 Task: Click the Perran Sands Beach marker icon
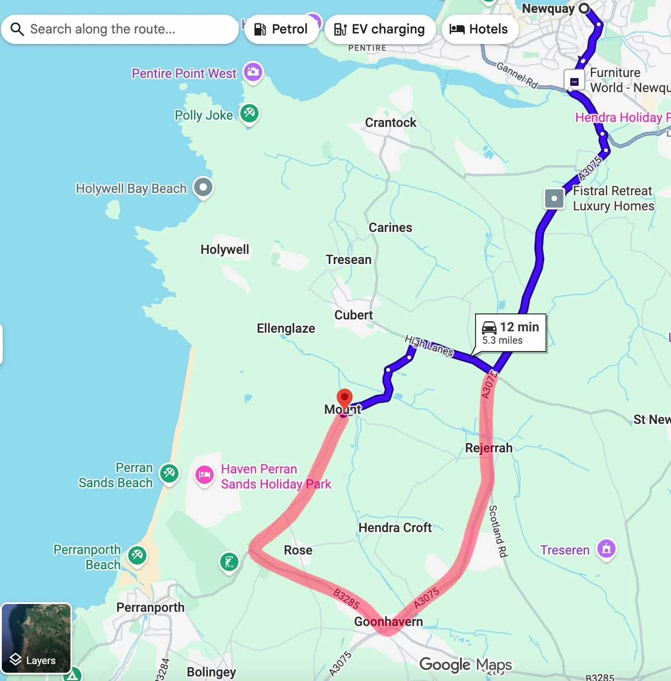[x=169, y=474]
